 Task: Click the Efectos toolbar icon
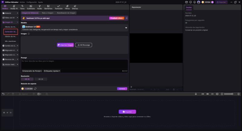(75, 7)
